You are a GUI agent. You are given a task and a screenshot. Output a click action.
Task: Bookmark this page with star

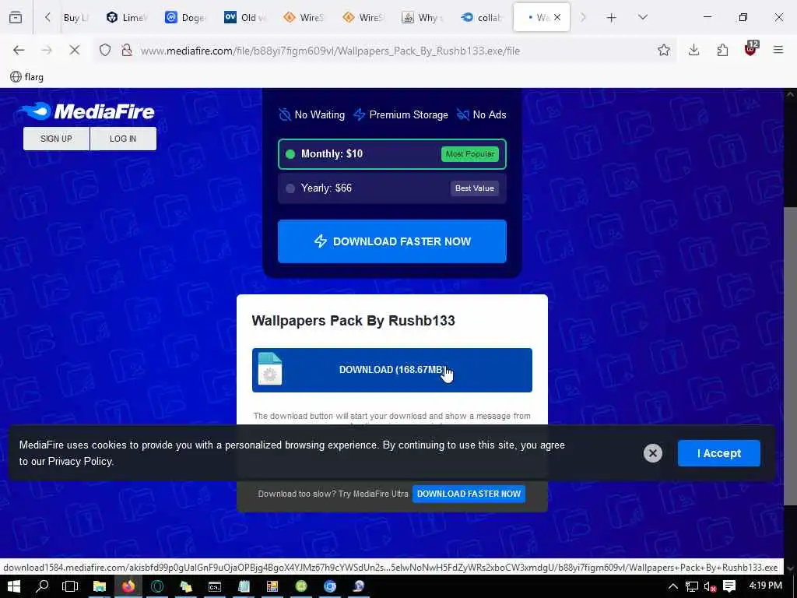[664, 50]
